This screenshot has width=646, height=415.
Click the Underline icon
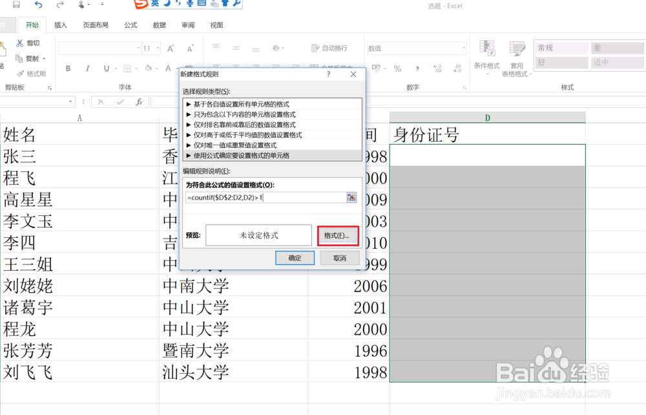click(x=105, y=68)
